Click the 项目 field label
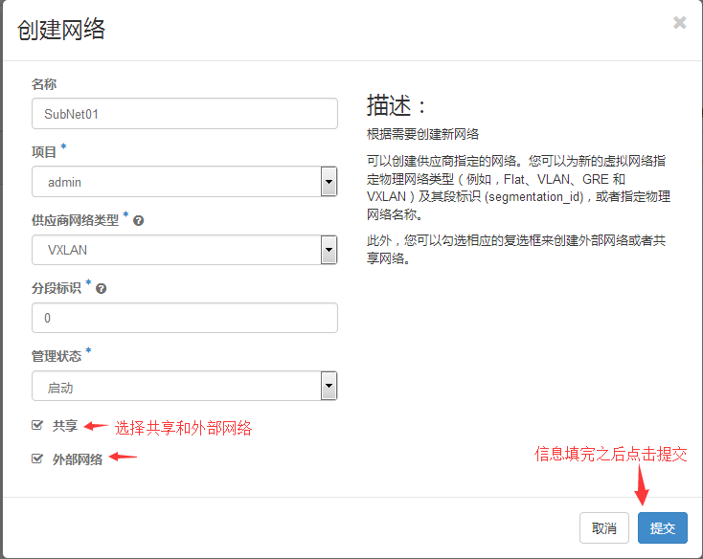This screenshot has width=703, height=559. (44, 152)
